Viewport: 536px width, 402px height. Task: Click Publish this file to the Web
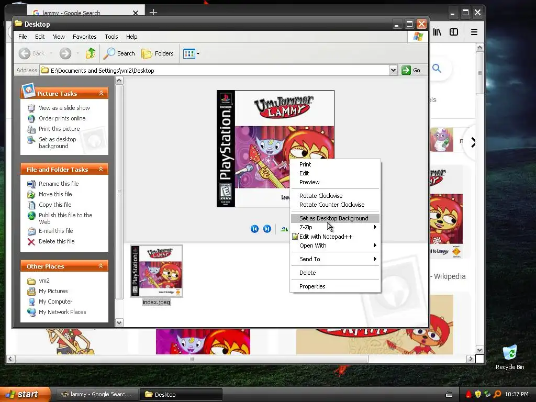tap(65, 218)
